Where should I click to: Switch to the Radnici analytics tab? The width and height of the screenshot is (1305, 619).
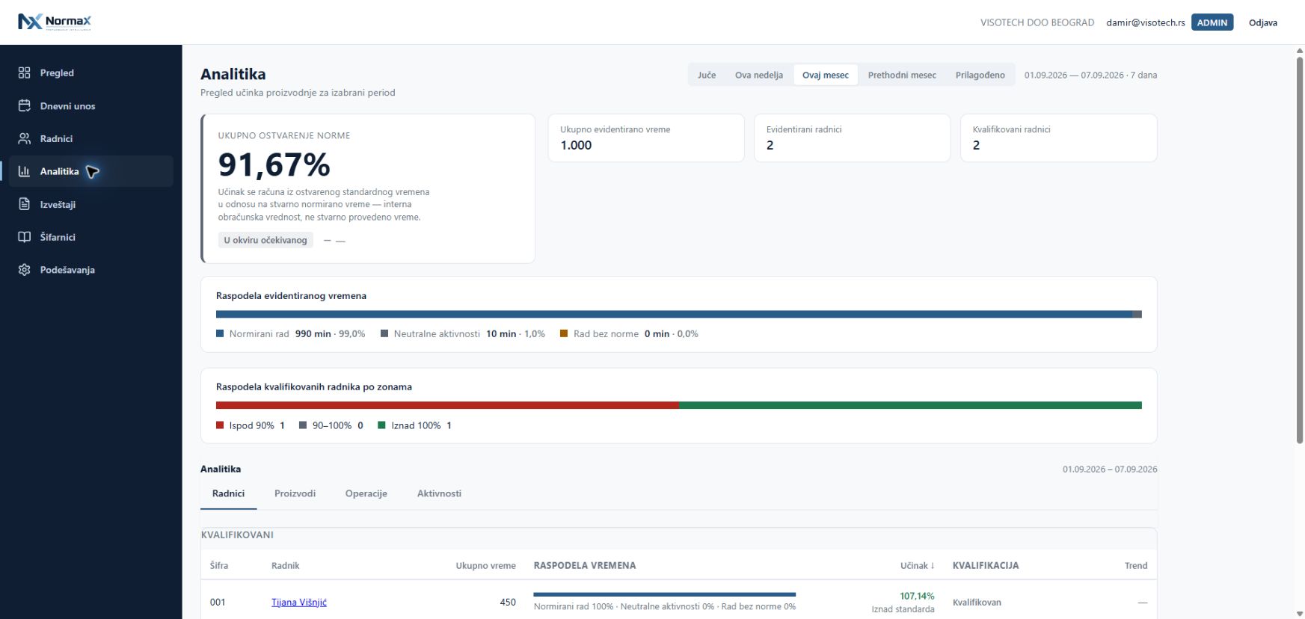(228, 493)
